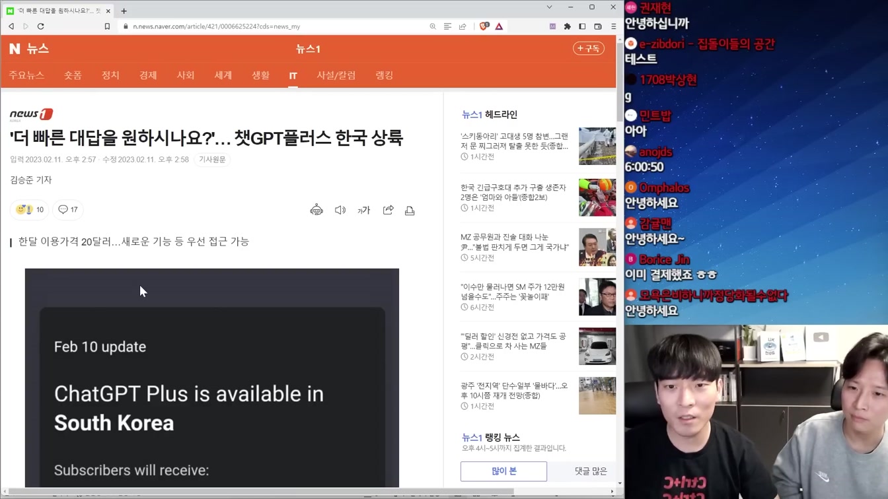Viewport: 888px width, 499px height.
Task: Open the 뉴스1 헤드라인 heading link
Action: (490, 114)
